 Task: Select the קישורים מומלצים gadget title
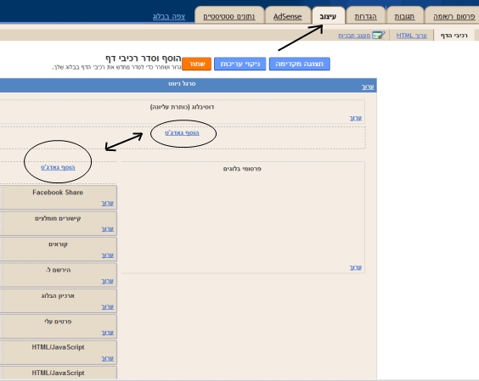pyautogui.click(x=58, y=219)
